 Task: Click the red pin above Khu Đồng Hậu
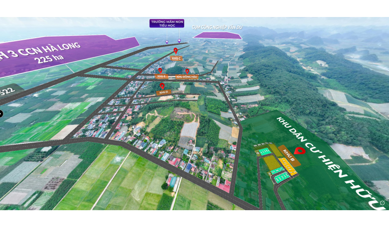click(187, 71)
